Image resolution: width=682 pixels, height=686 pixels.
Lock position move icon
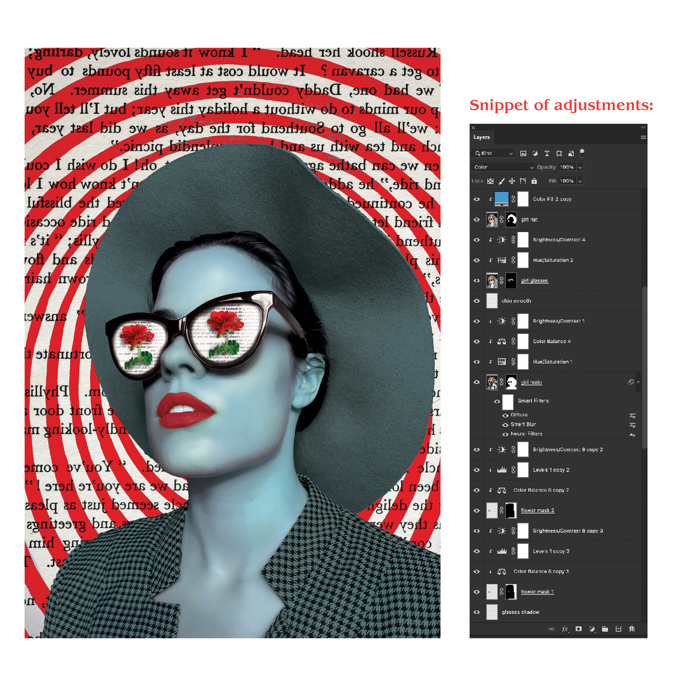click(512, 181)
